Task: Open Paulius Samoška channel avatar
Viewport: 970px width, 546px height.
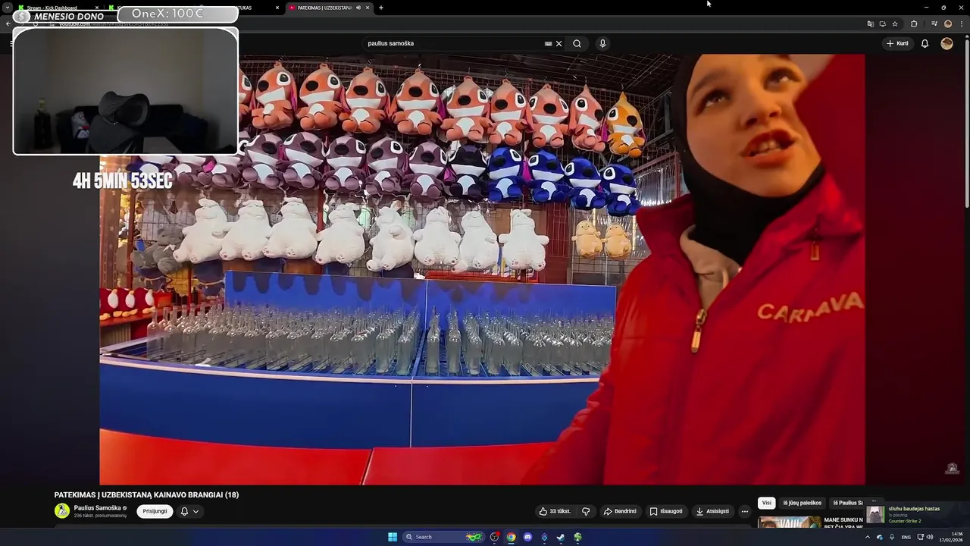Action: pos(62,511)
